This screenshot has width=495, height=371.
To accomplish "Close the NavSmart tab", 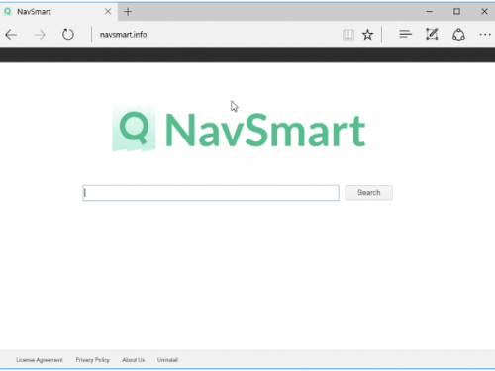I will point(108,12).
